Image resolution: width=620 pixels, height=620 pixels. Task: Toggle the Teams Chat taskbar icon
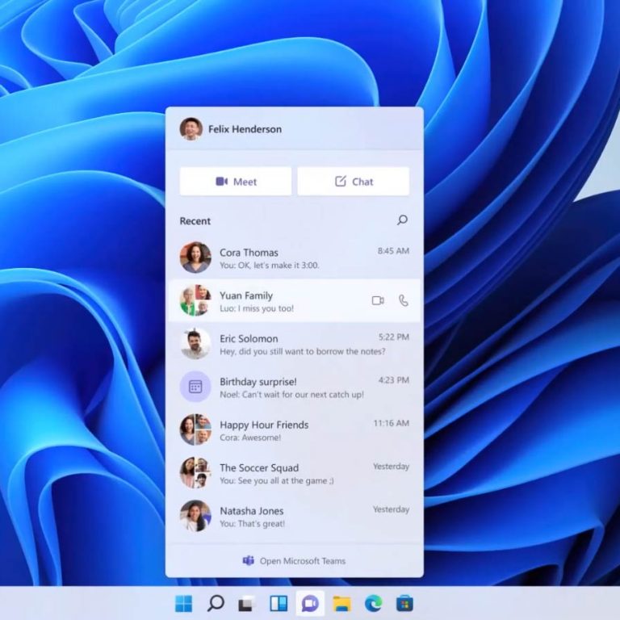pyautogui.click(x=310, y=603)
